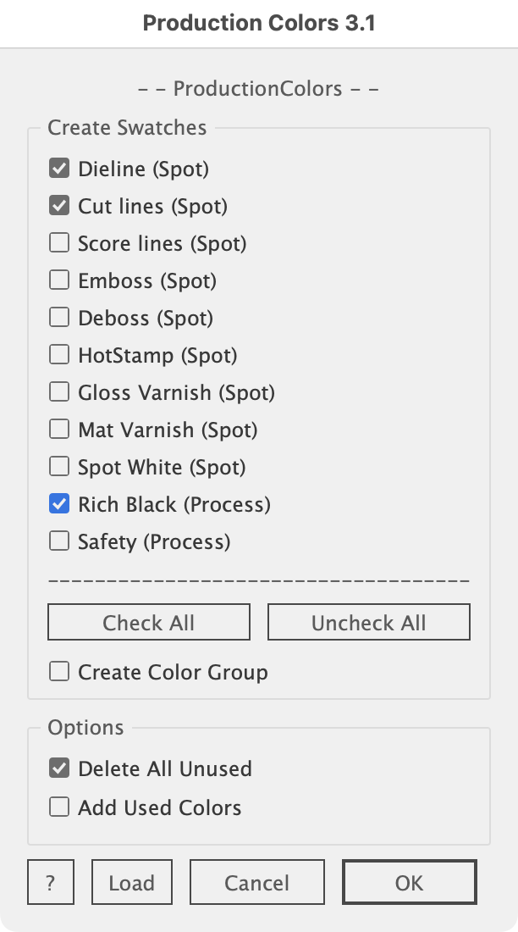Screen dimensions: 518x932
Task: Tick the Emboss (Spot) checkbox
Action: (x=59, y=280)
